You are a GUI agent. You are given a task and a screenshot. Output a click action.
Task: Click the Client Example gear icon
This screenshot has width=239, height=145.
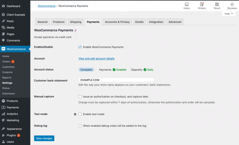click(x=3, y=15)
